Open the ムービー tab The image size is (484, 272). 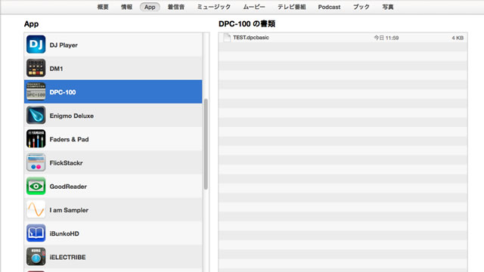[254, 7]
